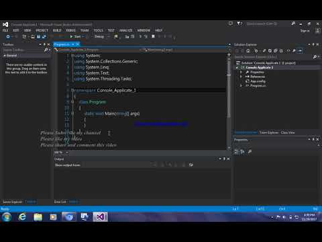This screenshot has width=322, height=242.
Task: Collapse the General group in Toolbox
Action: point(5,56)
